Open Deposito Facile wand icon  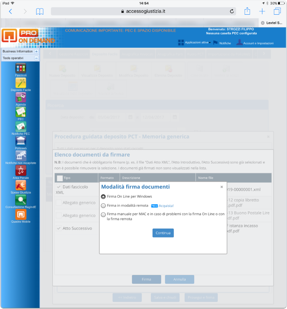[x=21, y=83]
